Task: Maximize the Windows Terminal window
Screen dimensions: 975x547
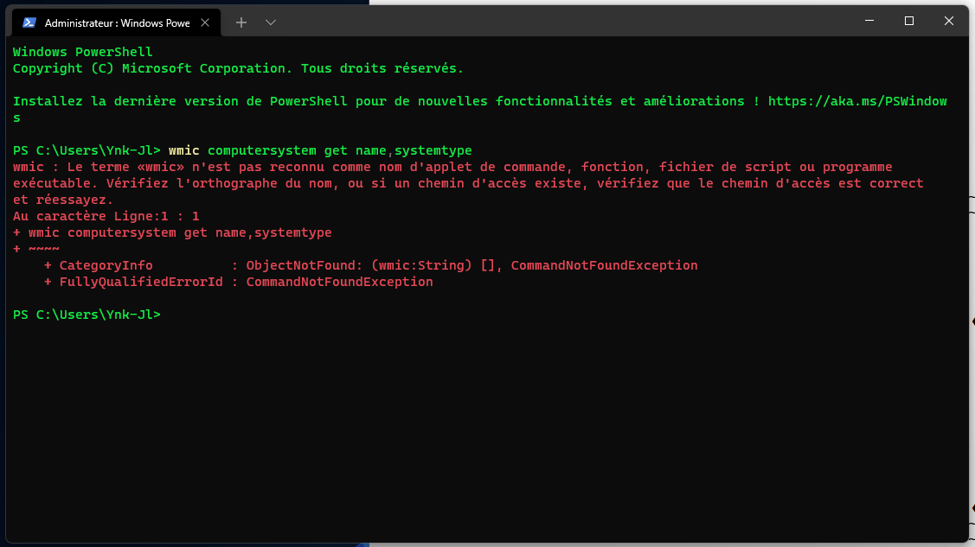Action: pos(909,21)
